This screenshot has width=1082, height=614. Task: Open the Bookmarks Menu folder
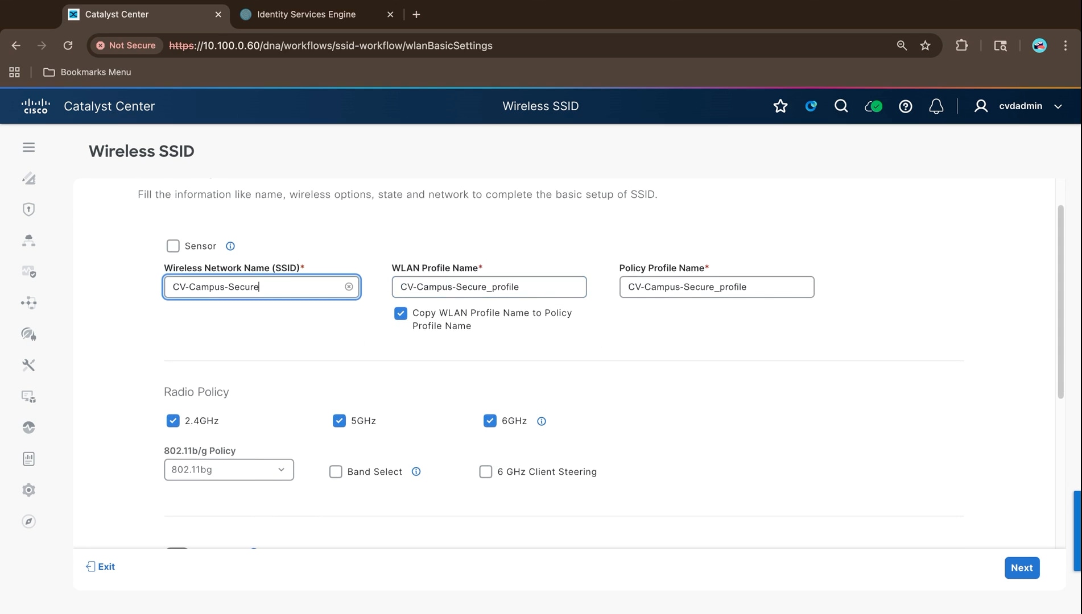point(87,72)
